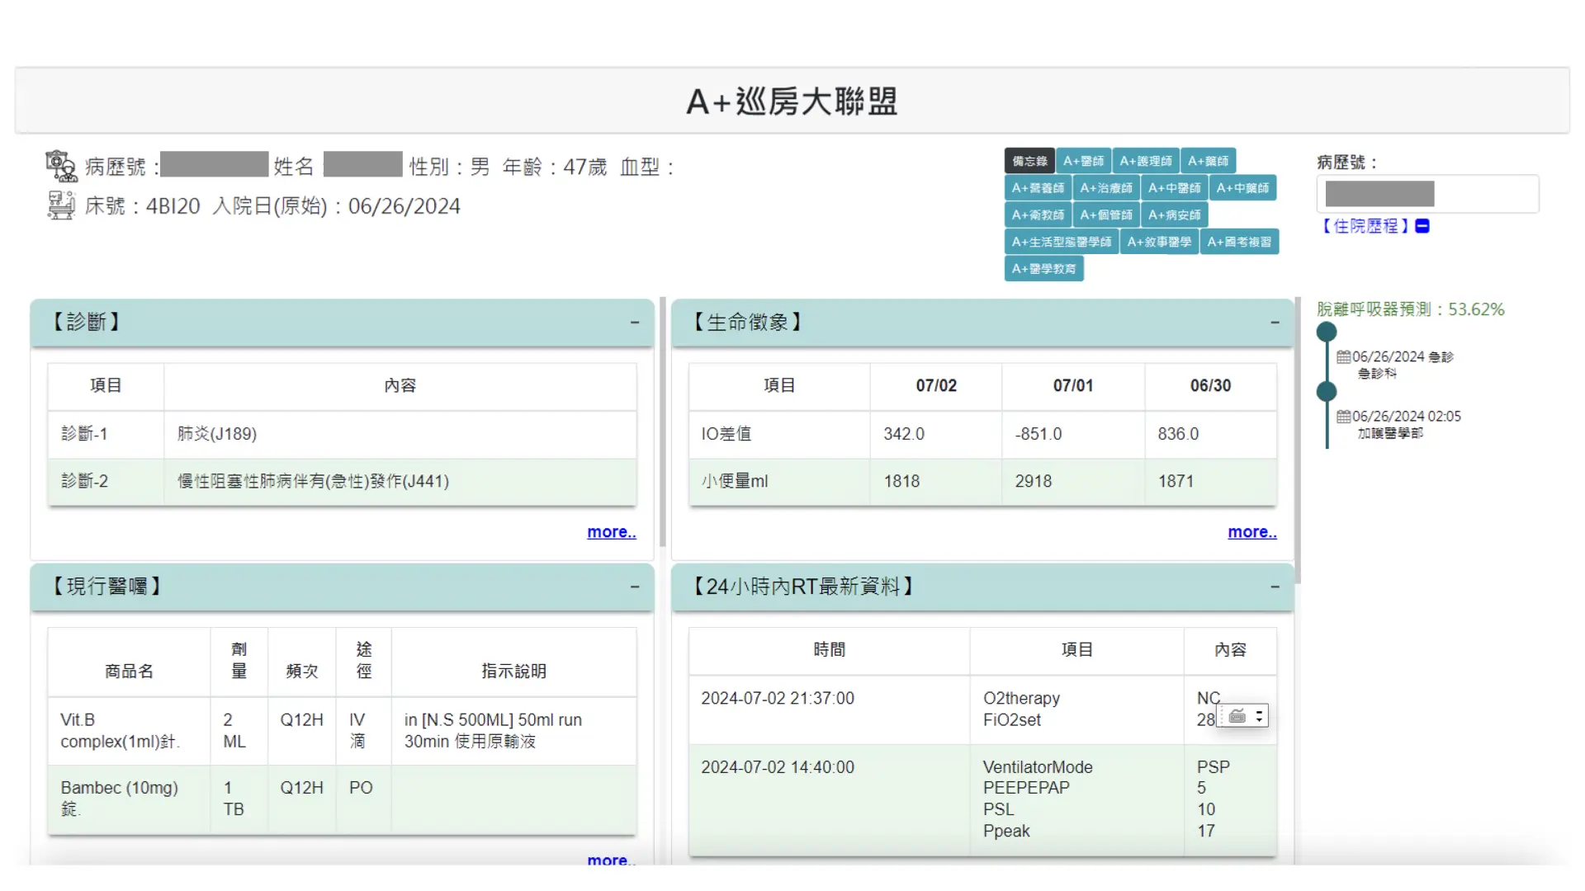Select the A+病安師 button
Screen dimensions: 1585x891
pyautogui.click(x=1174, y=215)
